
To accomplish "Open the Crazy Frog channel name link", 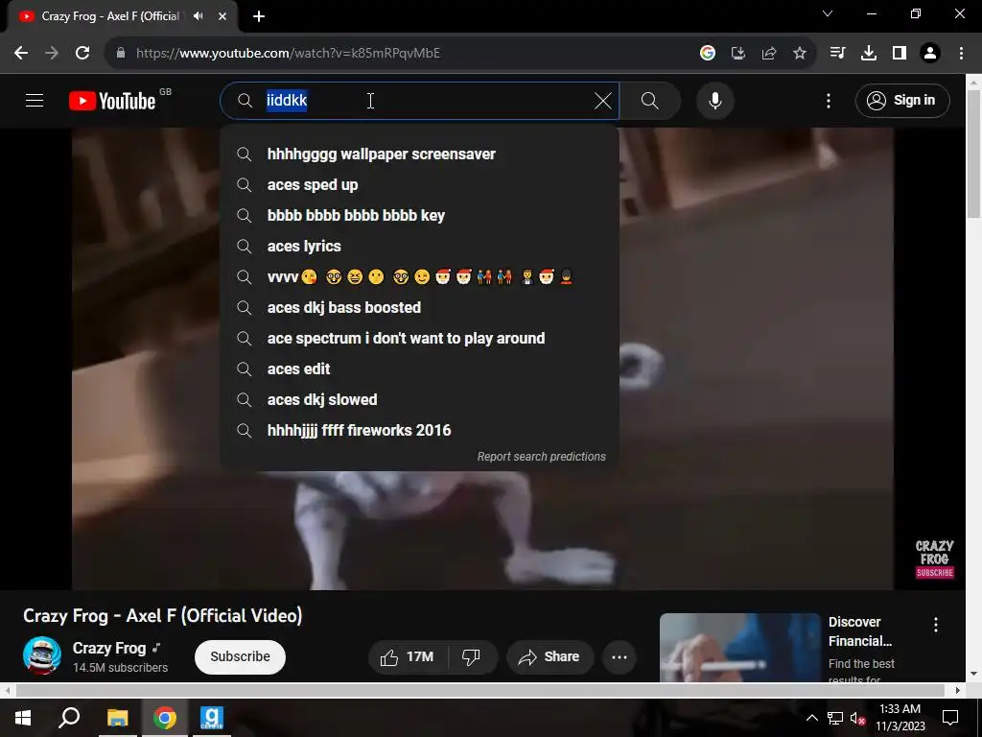I will tap(109, 648).
